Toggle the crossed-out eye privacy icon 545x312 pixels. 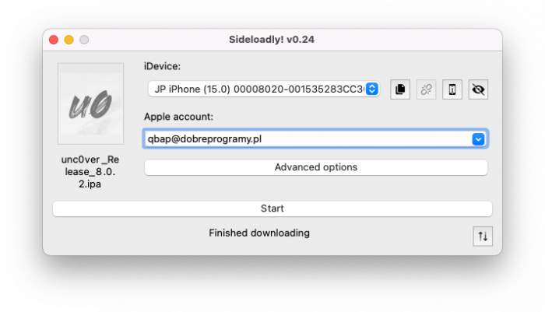478,89
